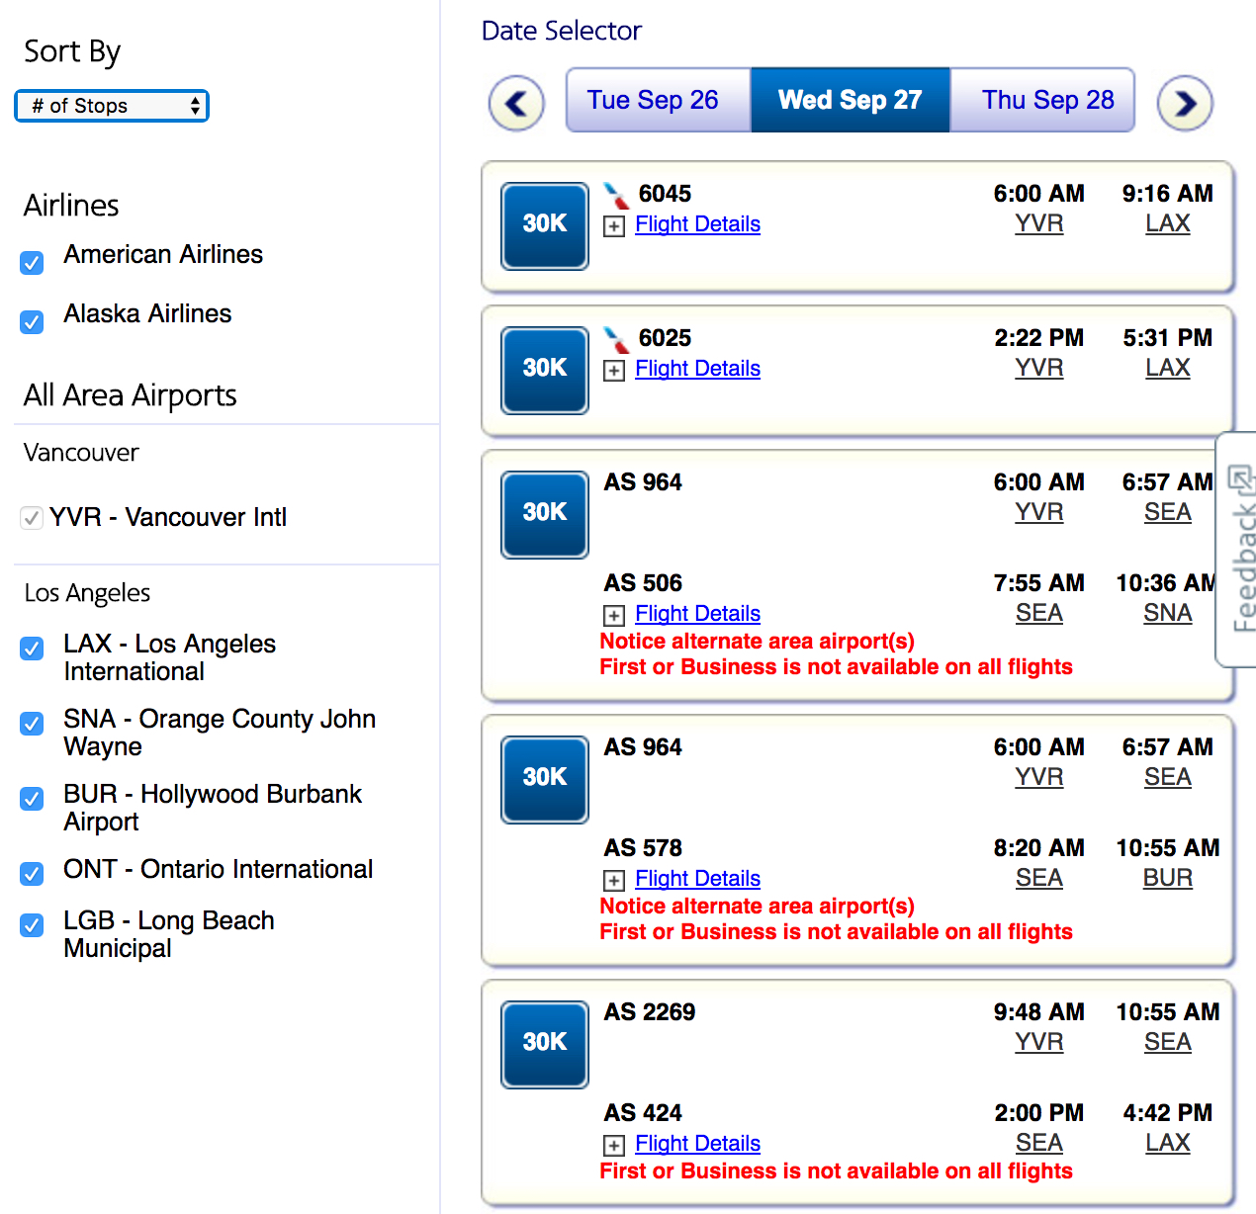Click flight number 6025
Viewport: 1256px width, 1214px height.
tap(665, 338)
